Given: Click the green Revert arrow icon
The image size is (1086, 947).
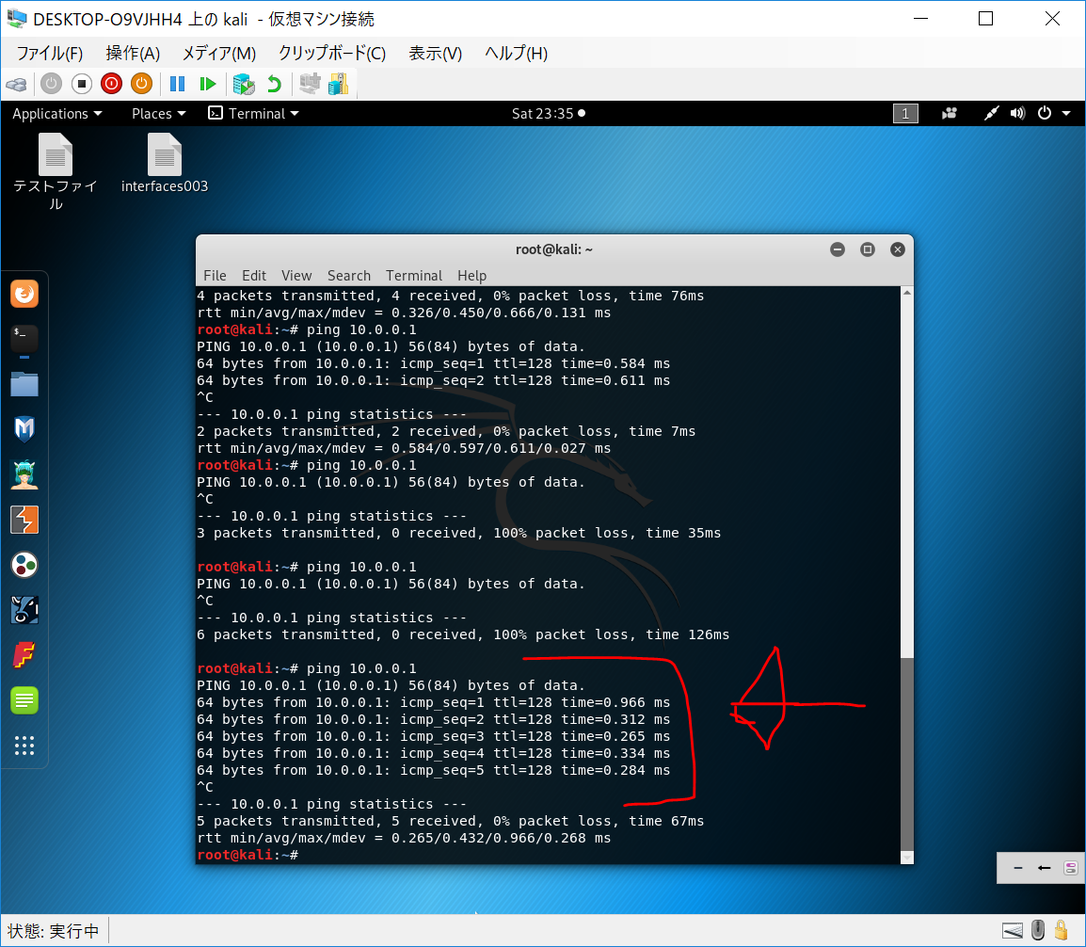Looking at the screenshot, I should tap(274, 84).
